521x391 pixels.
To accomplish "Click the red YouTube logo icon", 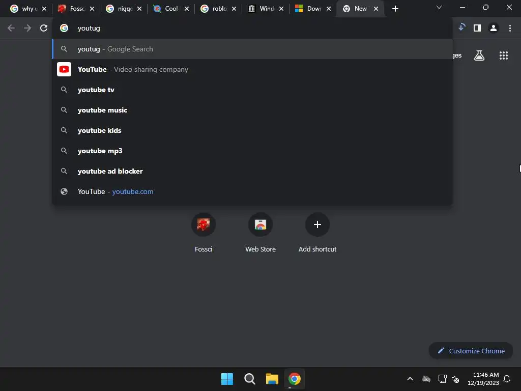I will pyautogui.click(x=64, y=69).
